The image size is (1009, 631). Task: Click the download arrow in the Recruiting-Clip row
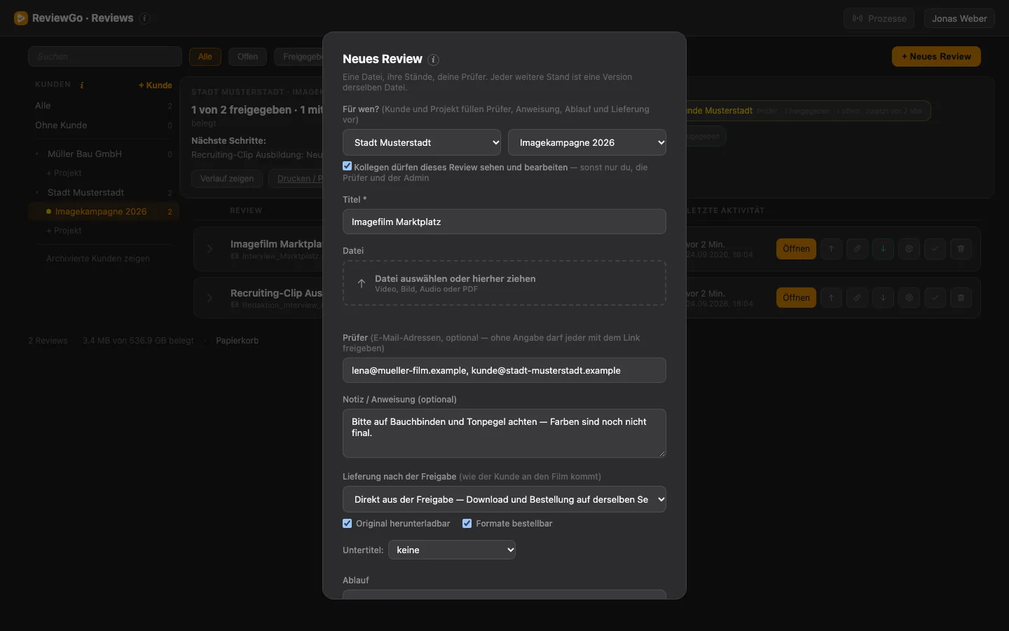(x=883, y=298)
